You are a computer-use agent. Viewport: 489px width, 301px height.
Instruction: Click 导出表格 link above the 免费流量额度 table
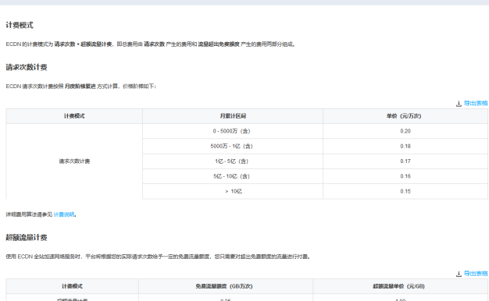point(476,274)
